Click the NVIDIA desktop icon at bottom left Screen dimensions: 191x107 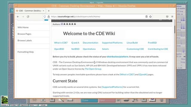[4, 100]
